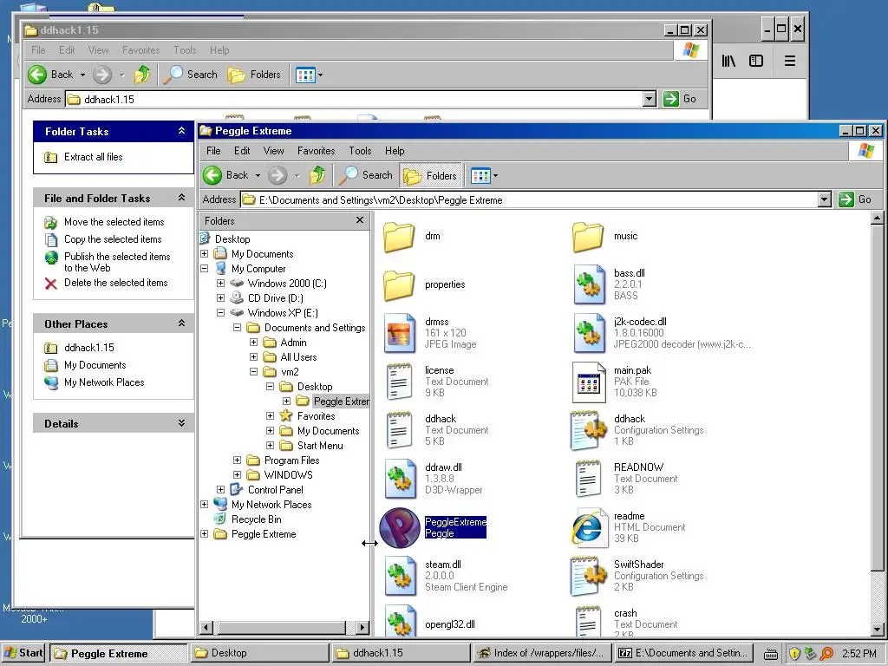Open My Documents under Other Places
This screenshot has width=888, height=666.
pos(95,365)
